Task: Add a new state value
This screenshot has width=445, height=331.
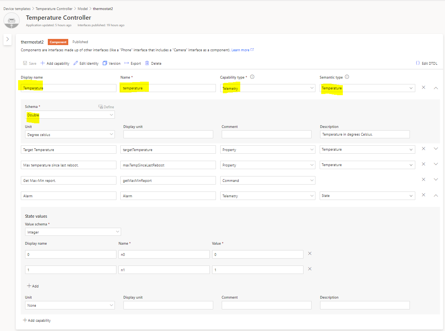Action: click(33, 286)
